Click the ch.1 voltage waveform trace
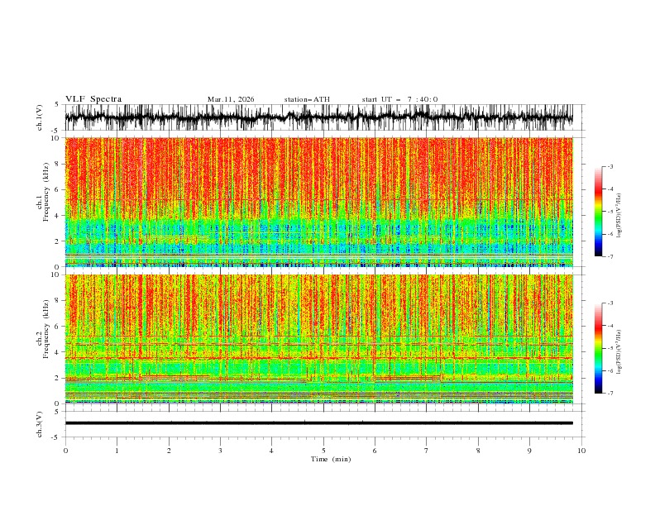 [x=318, y=117]
